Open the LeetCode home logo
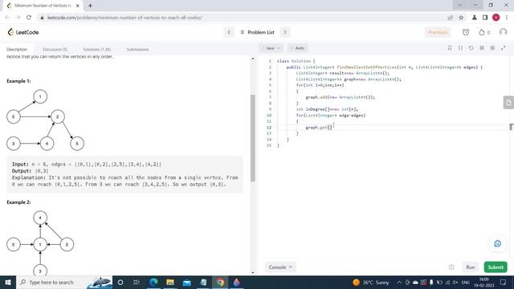514x289 pixels. tap(23, 32)
